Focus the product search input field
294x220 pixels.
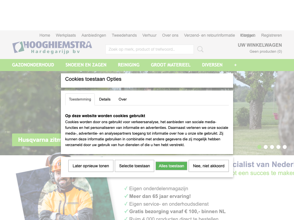(149, 49)
